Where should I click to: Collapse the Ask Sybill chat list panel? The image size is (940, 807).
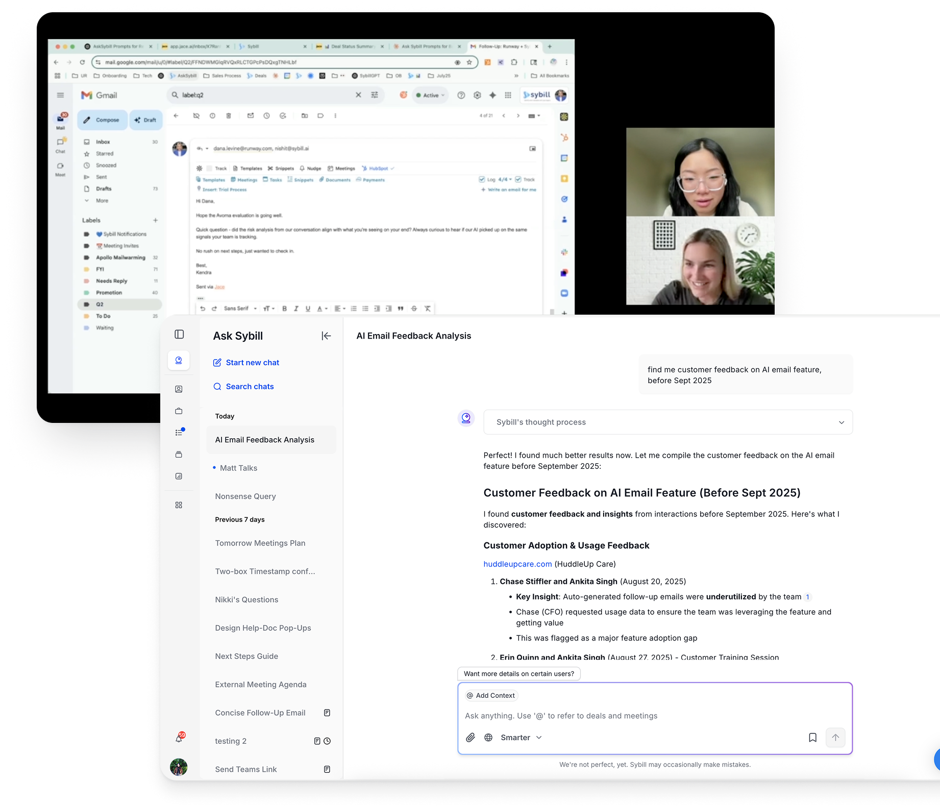326,336
